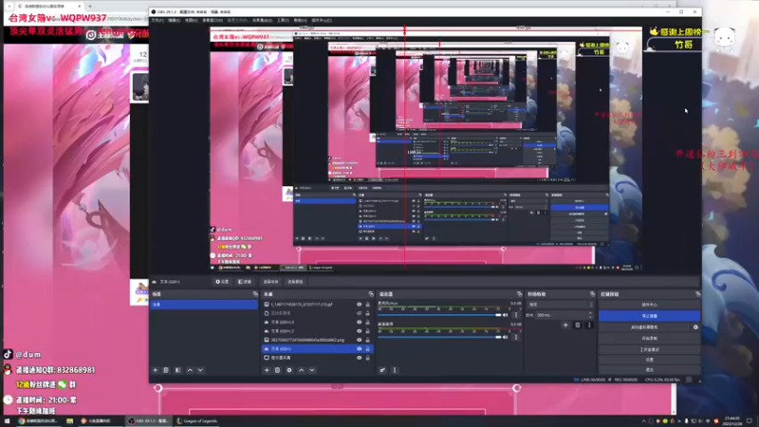
Task: Open Filters button in source toolbar
Action: tap(245, 282)
